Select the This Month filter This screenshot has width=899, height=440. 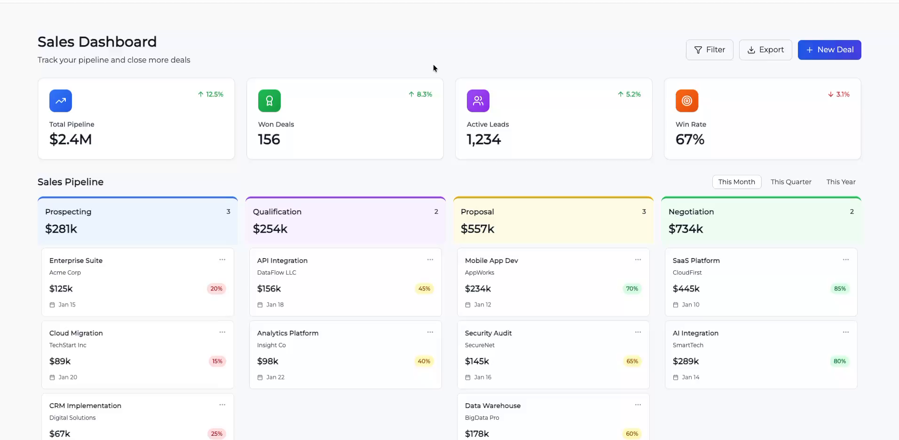point(736,182)
